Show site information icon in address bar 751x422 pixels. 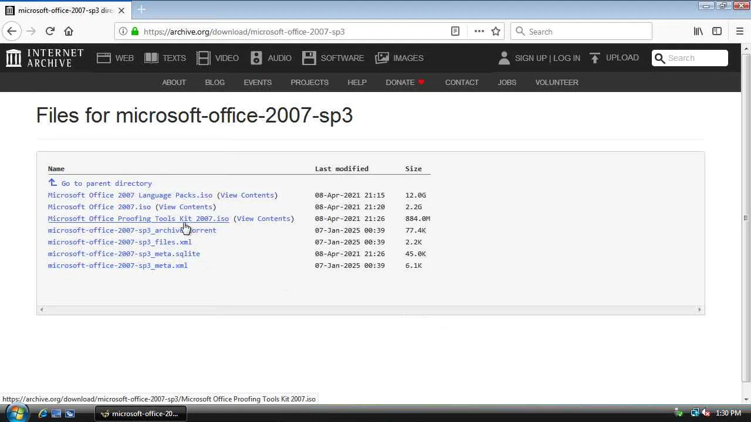[123, 32]
